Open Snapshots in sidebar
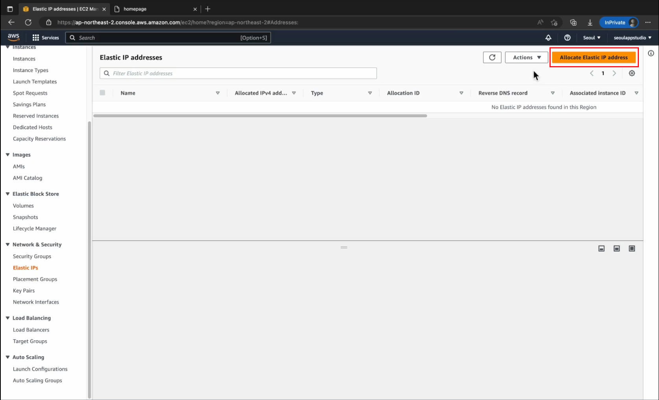 point(25,217)
